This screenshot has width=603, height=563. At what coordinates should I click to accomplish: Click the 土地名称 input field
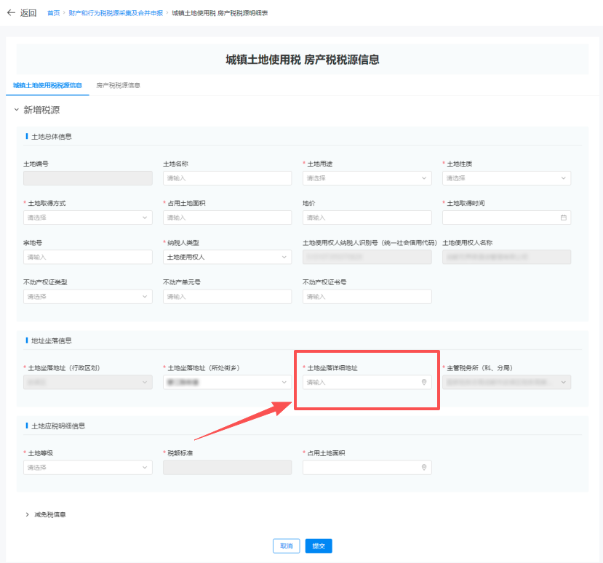point(227,178)
